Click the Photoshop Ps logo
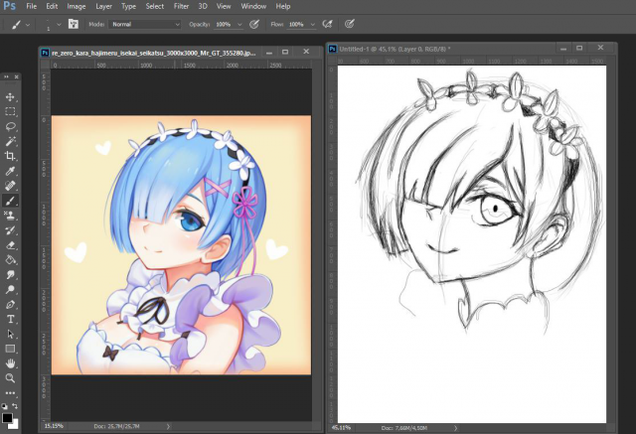The width and height of the screenshot is (636, 434). point(9,6)
